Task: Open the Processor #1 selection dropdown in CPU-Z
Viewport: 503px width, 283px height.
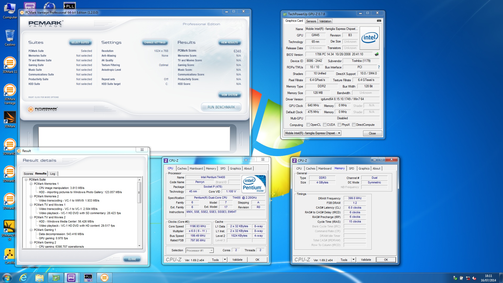Action: [x=211, y=251]
